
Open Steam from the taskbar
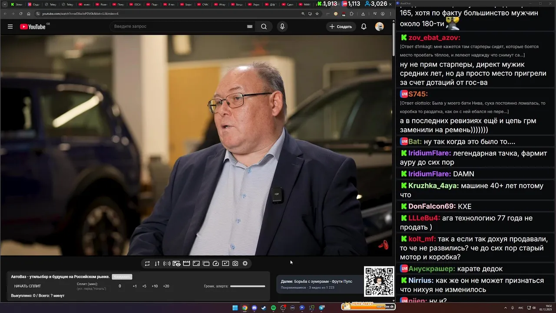pyautogui.click(x=264, y=308)
